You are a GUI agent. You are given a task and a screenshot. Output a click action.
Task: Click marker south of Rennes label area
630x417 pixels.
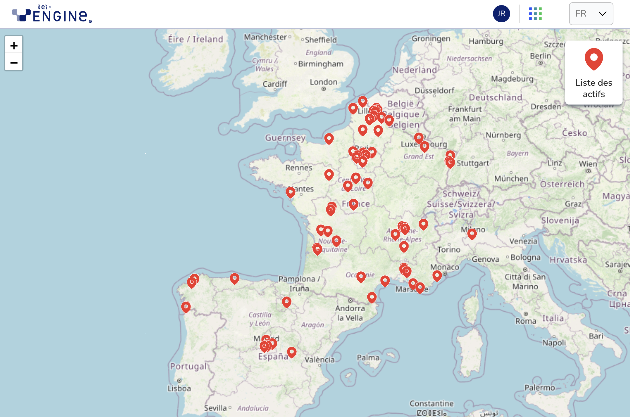[329, 174]
